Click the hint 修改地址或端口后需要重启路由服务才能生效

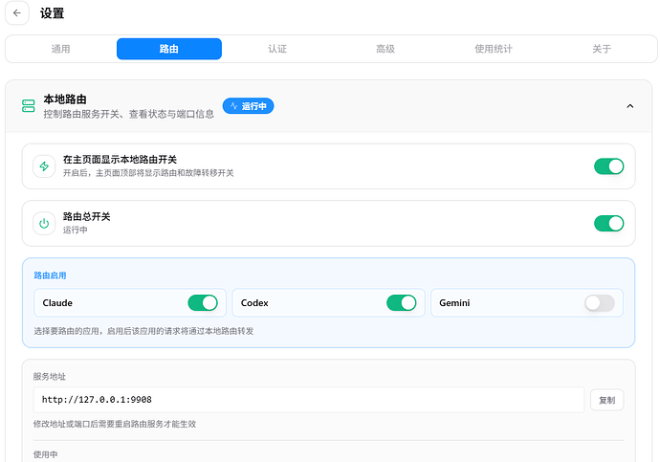tap(115, 424)
